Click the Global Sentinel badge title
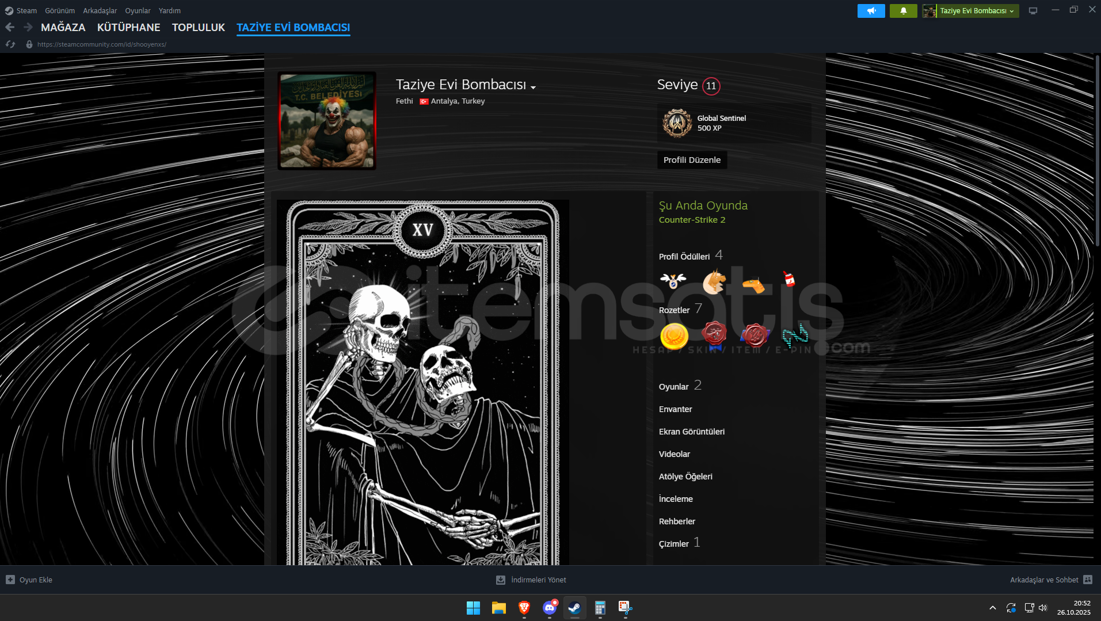Screen dimensions: 1101x621 click(x=722, y=118)
